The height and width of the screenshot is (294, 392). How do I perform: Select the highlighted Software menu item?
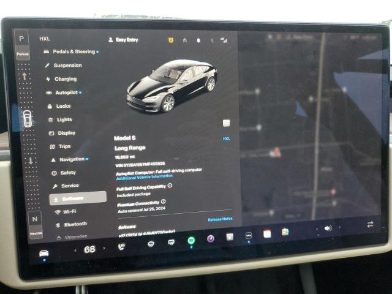[78, 198]
